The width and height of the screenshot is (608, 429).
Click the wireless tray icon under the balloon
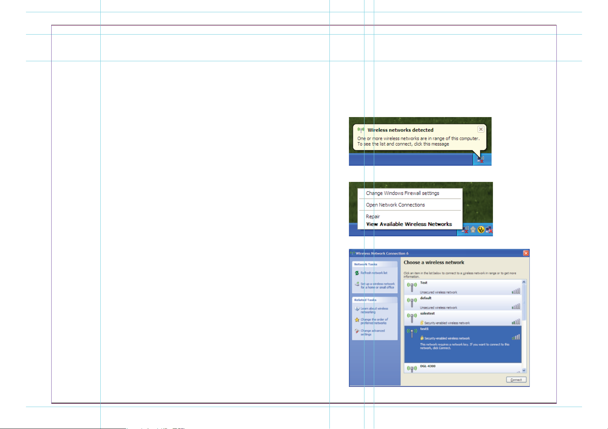(481, 159)
